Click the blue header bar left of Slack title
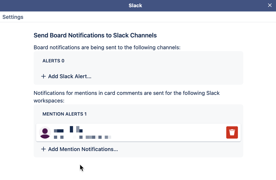The width and height of the screenshot is (276, 180). click(63, 6)
